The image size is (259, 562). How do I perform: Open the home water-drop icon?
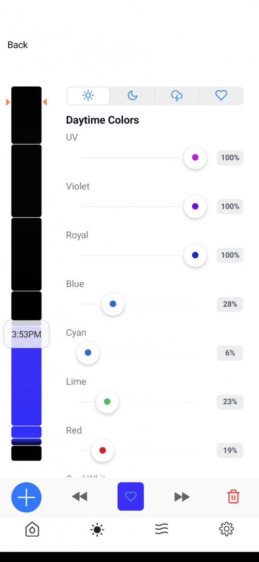click(32, 529)
